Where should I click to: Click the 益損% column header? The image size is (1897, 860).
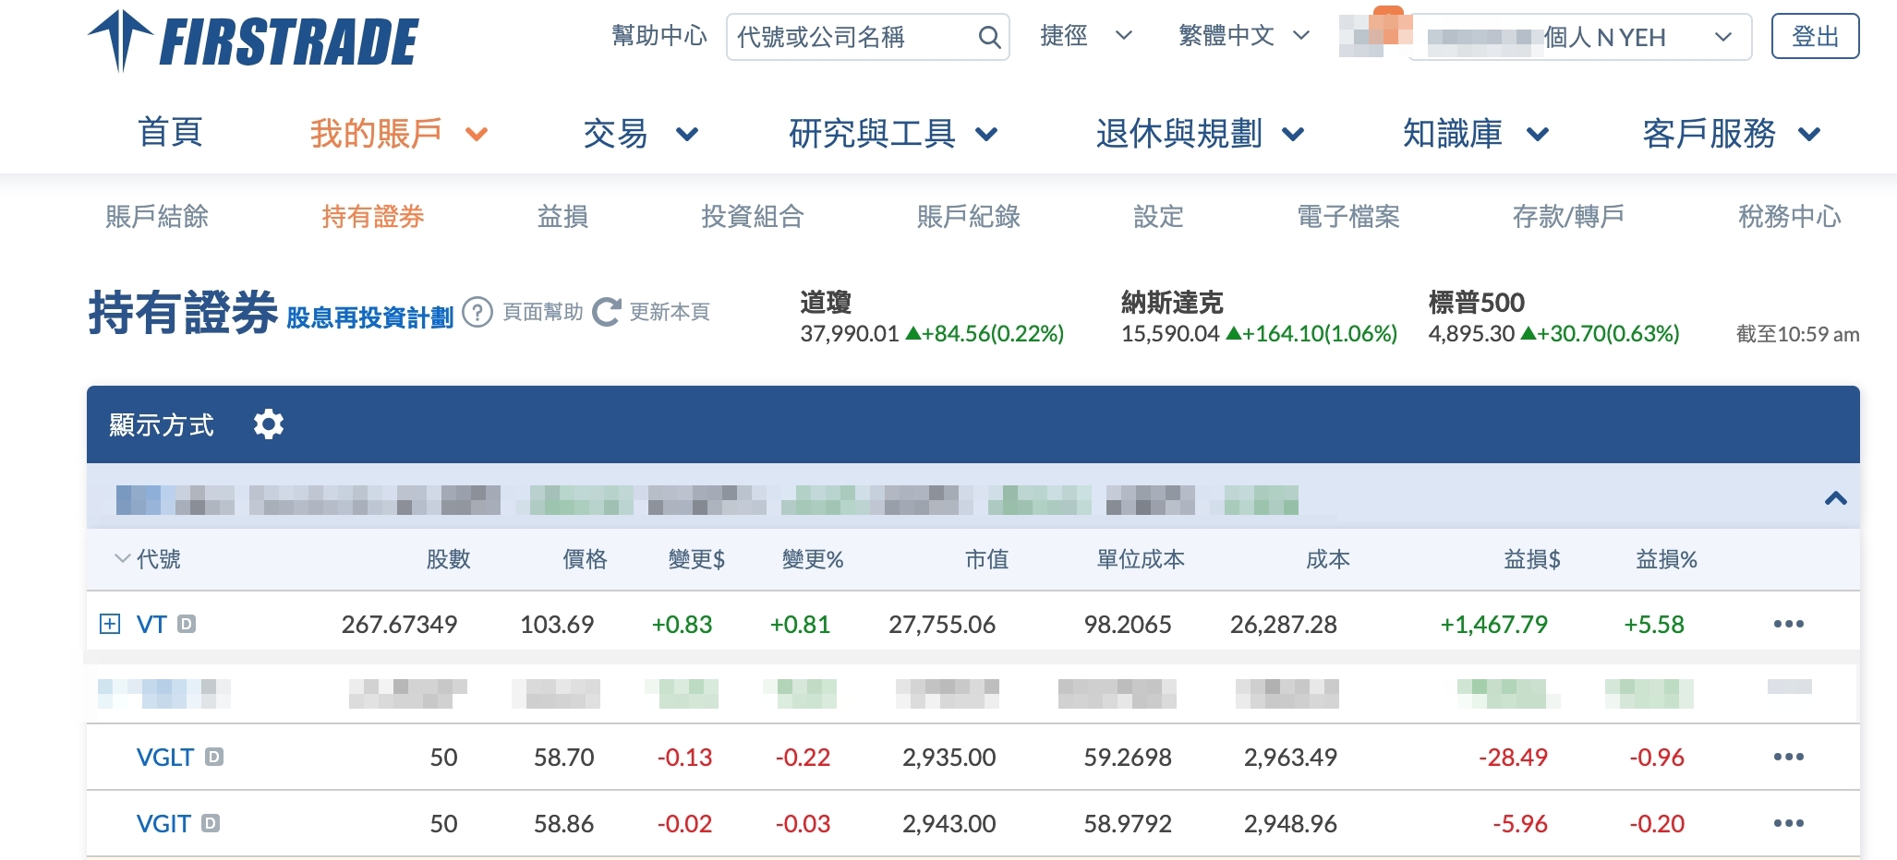click(x=1667, y=559)
